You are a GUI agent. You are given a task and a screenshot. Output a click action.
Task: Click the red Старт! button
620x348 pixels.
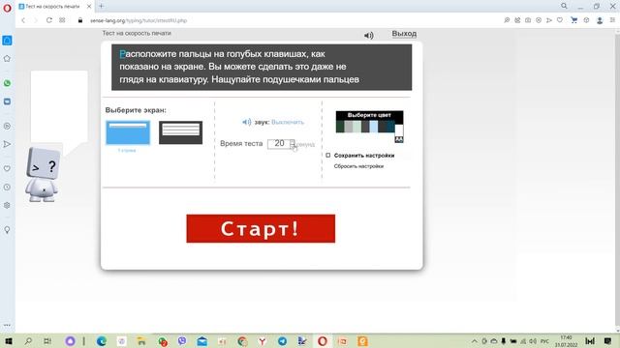pos(261,228)
